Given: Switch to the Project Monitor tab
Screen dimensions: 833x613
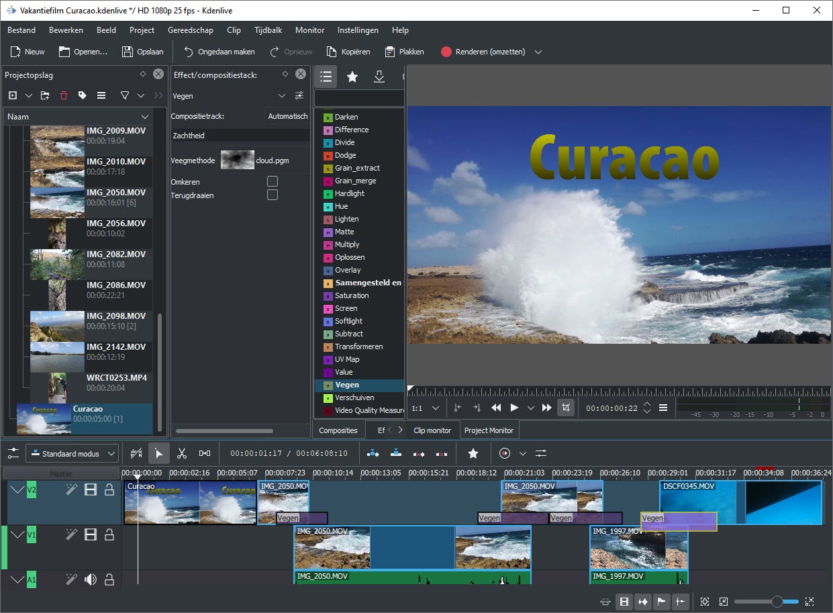Looking at the screenshot, I should 489,430.
